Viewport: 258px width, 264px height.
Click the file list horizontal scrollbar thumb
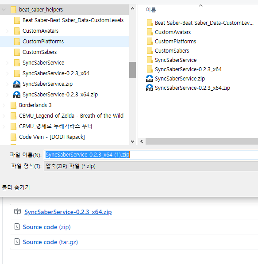202,142
